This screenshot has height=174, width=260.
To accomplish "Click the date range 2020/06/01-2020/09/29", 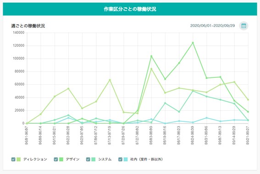I will click(212, 26).
